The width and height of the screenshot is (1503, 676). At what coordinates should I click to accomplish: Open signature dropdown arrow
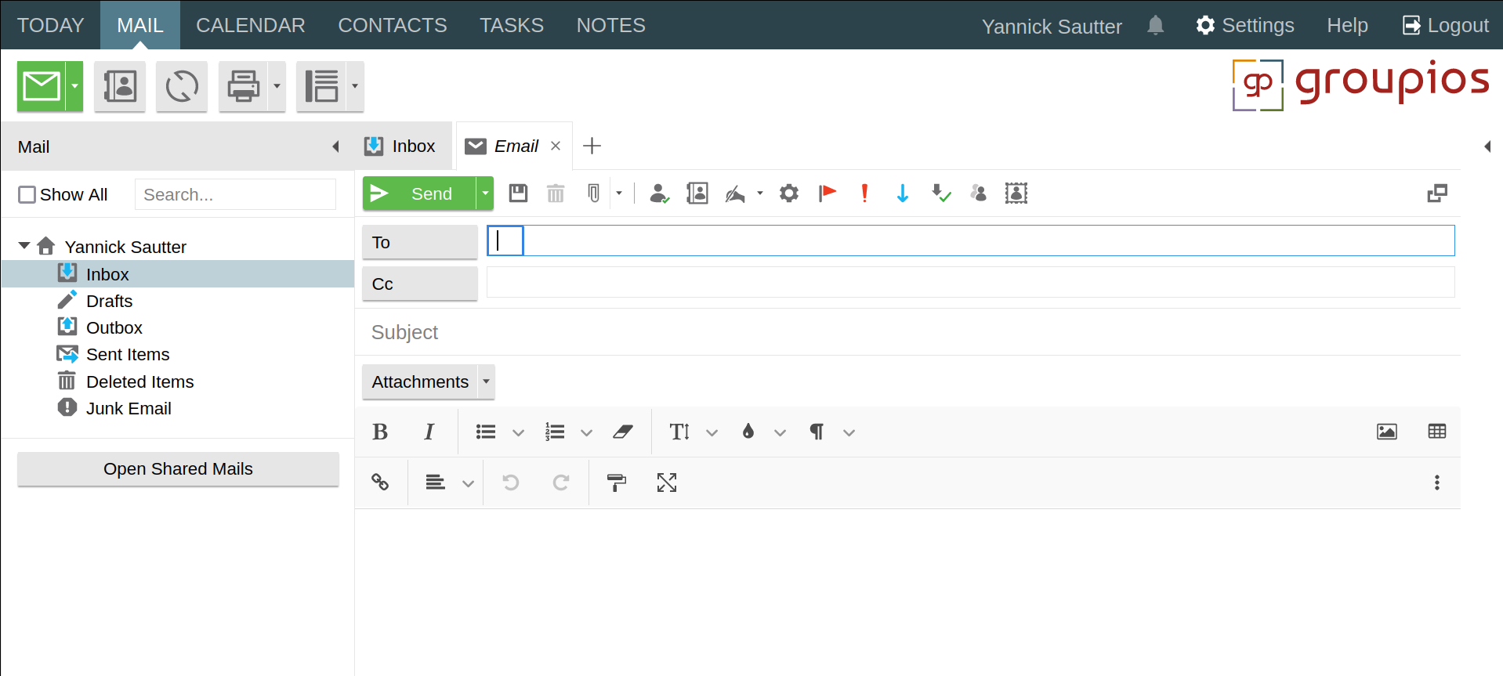[x=760, y=193]
